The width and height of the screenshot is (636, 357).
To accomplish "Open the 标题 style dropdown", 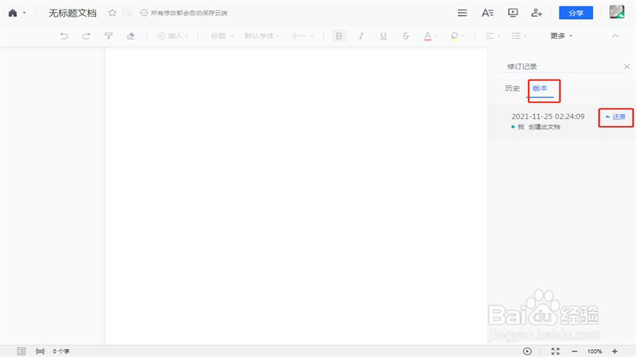I will click(x=223, y=36).
